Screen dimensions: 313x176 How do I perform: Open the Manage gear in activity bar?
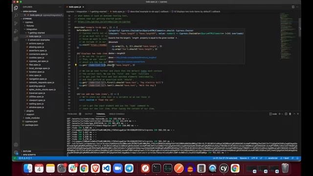pos(16,153)
